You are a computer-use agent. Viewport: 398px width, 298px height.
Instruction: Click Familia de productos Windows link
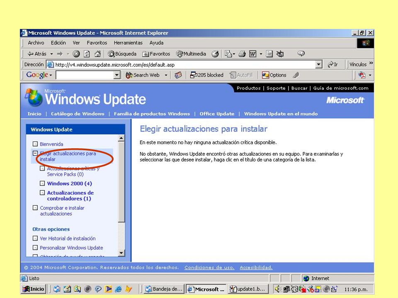pyautogui.click(x=152, y=114)
